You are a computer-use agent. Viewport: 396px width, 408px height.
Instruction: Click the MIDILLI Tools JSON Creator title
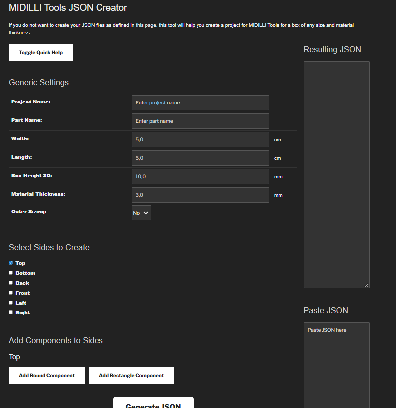[68, 8]
